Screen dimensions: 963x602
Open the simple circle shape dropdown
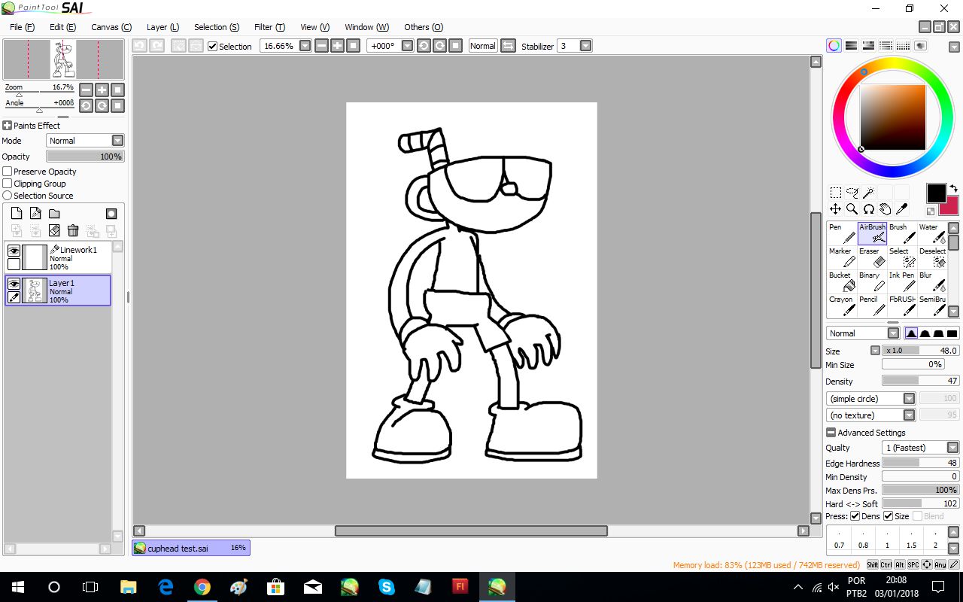870,399
